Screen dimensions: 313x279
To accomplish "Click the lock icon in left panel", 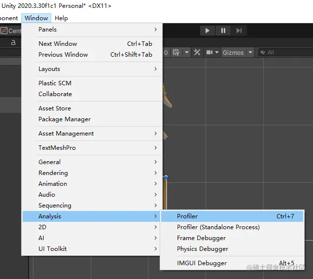I will pos(13,42).
